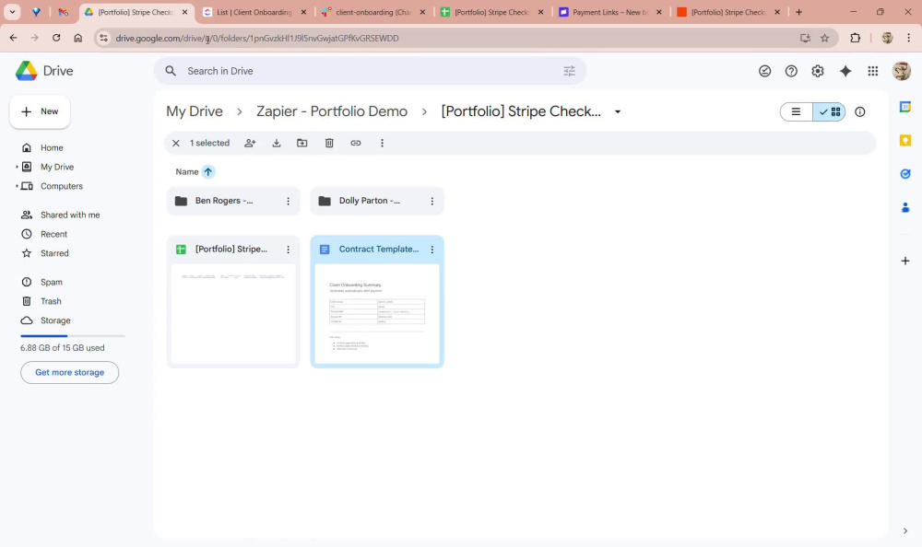Image resolution: width=922 pixels, height=547 pixels.
Task: Switch to grid layout view
Action: (829, 111)
